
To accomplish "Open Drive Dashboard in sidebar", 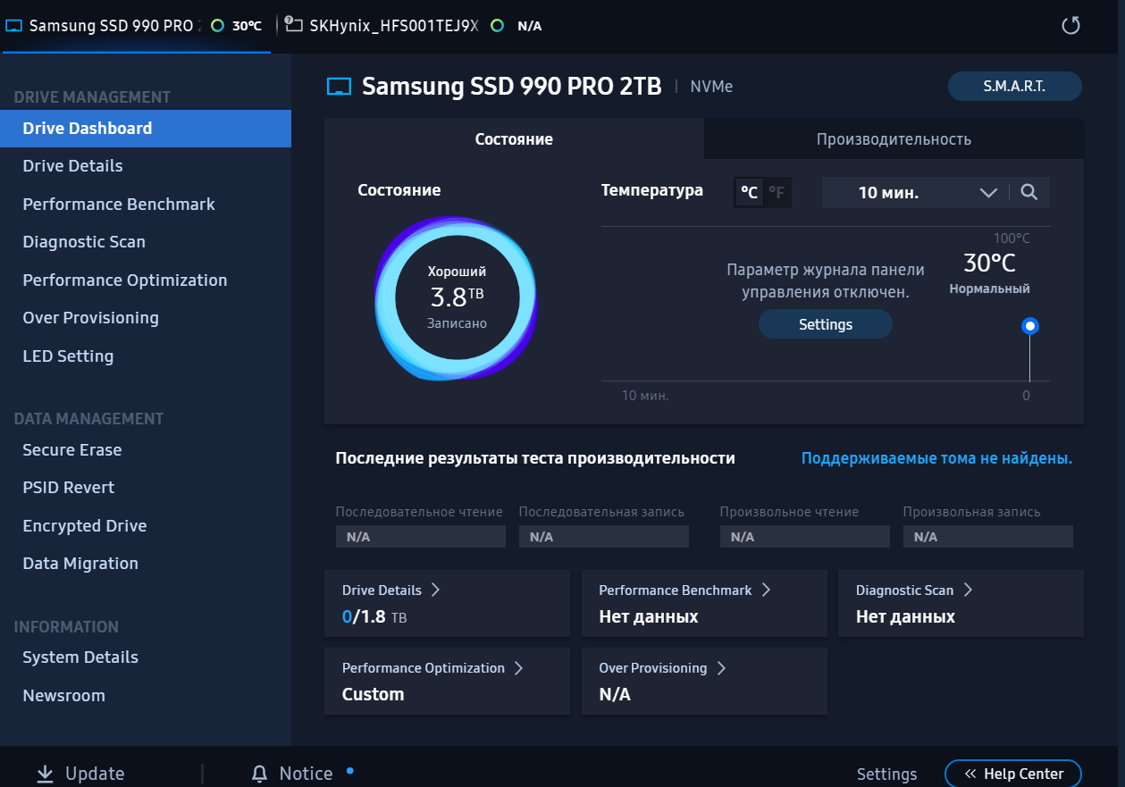I will (146, 129).
